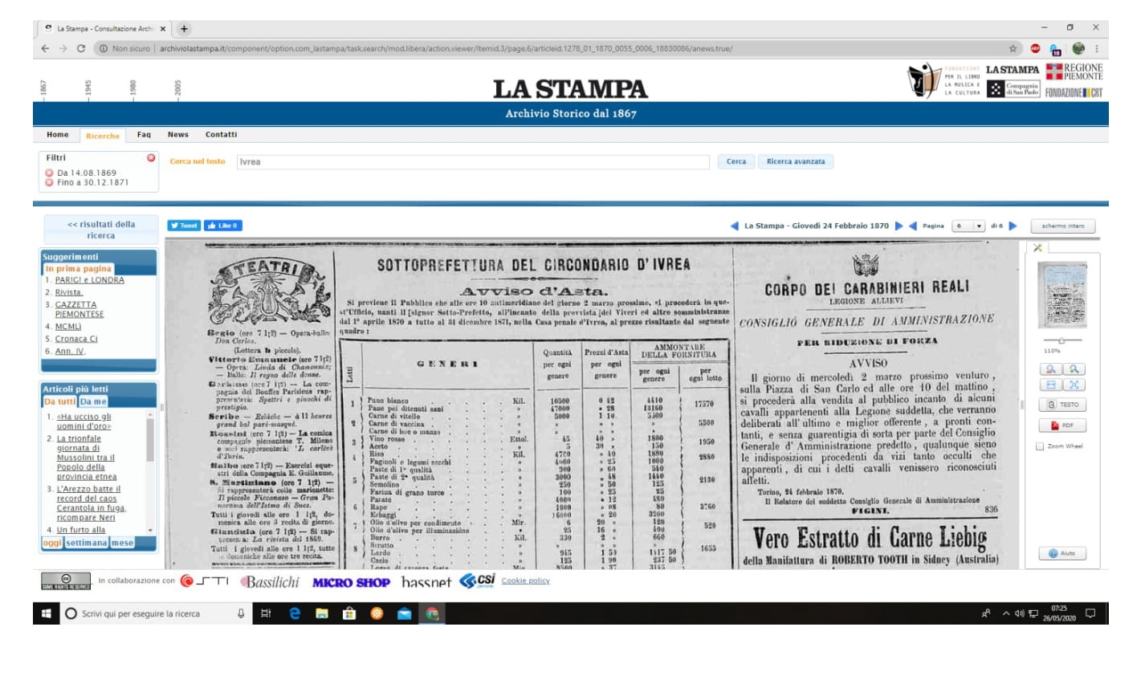Click the browser address bar URL
1145x684 pixels.
pyautogui.click(x=446, y=49)
